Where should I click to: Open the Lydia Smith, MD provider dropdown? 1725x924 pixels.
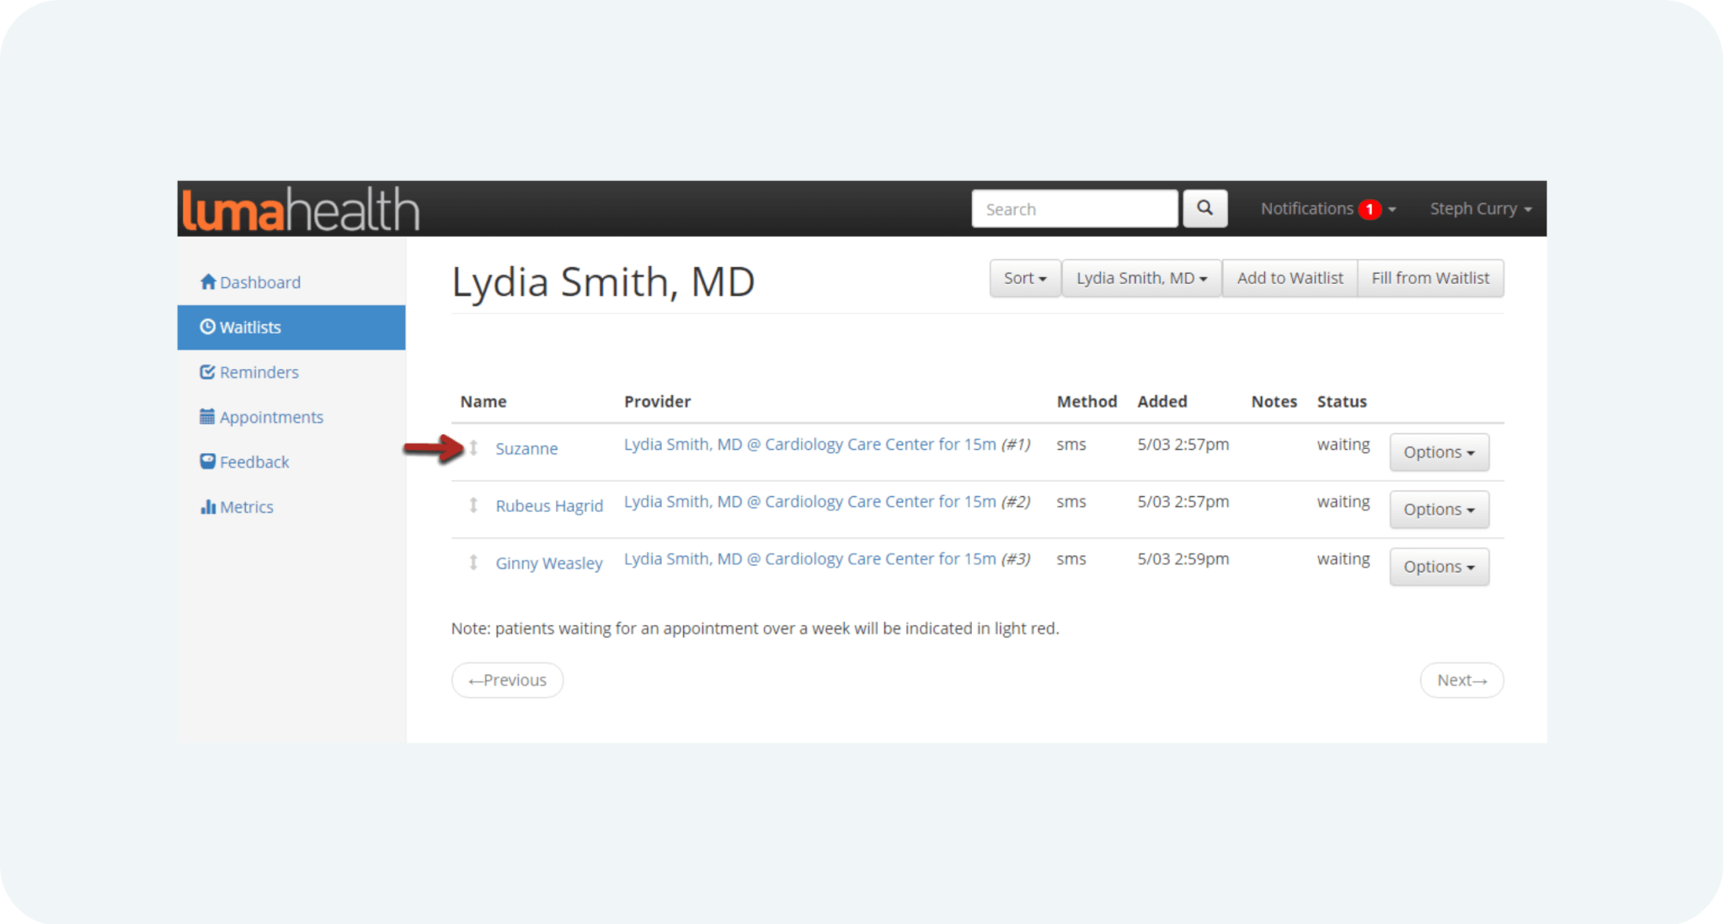(x=1141, y=278)
